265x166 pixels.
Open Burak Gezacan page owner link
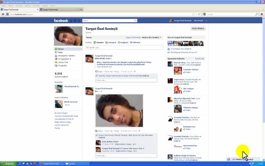[x=71, y=102]
